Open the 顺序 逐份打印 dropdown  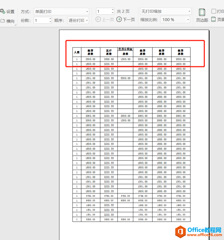(x=78, y=20)
